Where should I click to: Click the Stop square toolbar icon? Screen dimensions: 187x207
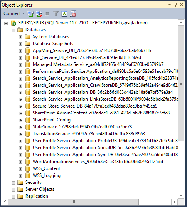point(47,14)
